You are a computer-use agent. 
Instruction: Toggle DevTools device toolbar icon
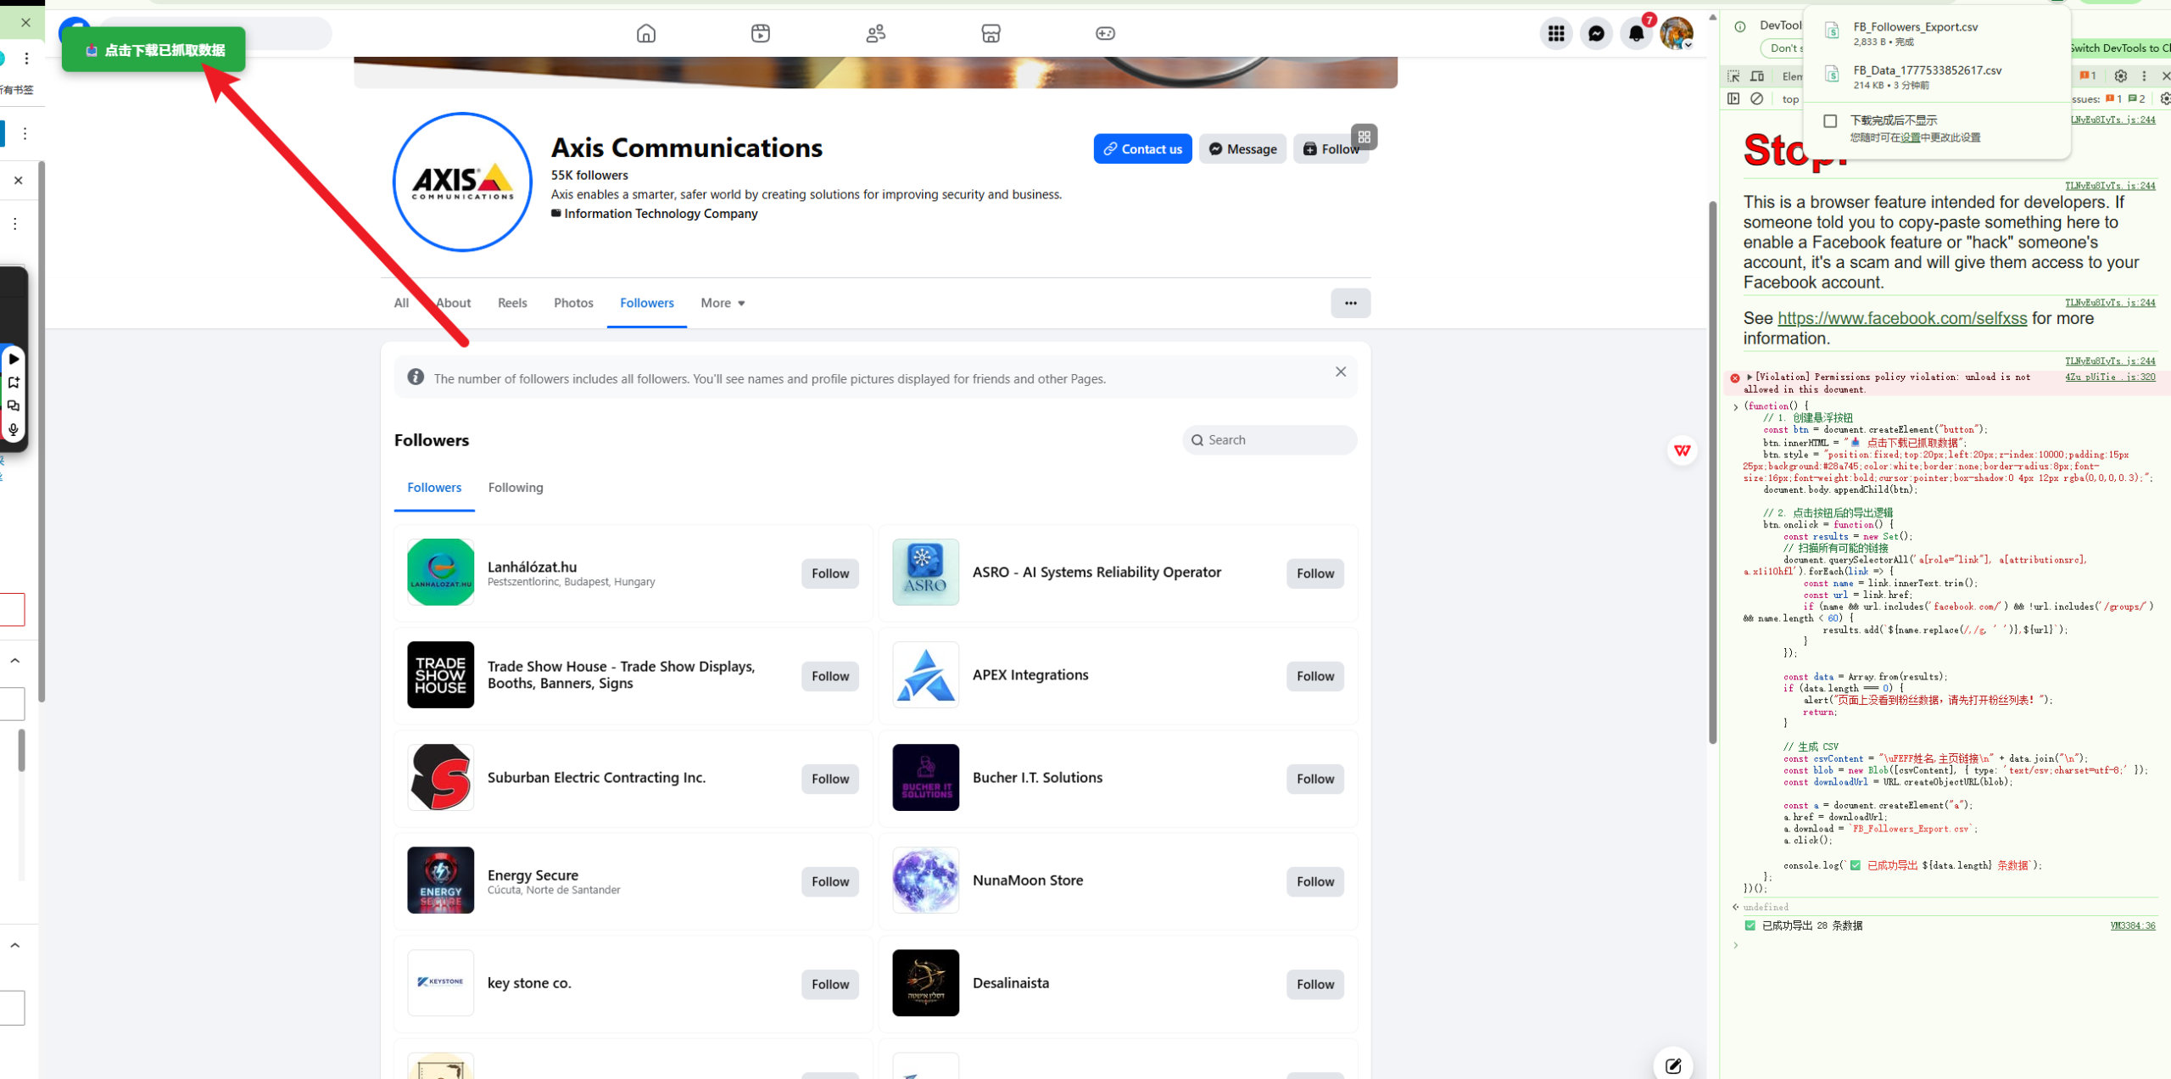[x=1757, y=76]
